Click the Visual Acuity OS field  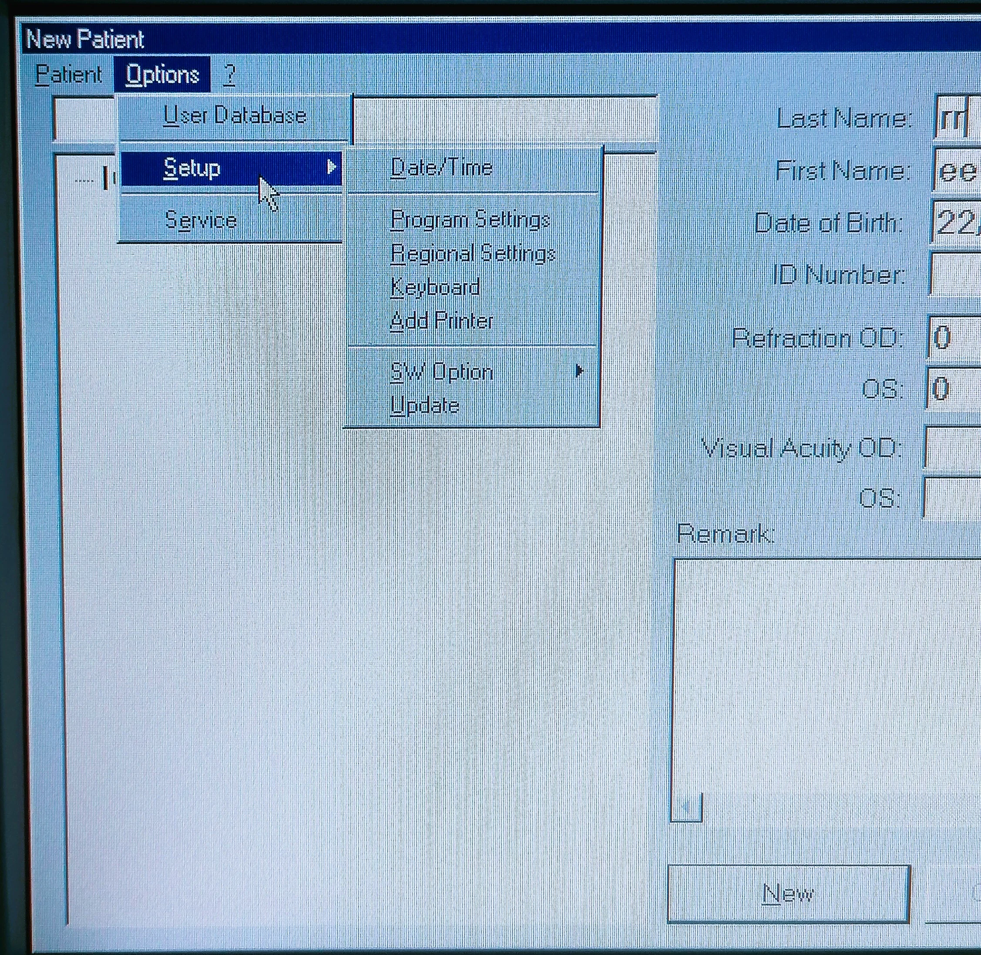tap(951, 498)
